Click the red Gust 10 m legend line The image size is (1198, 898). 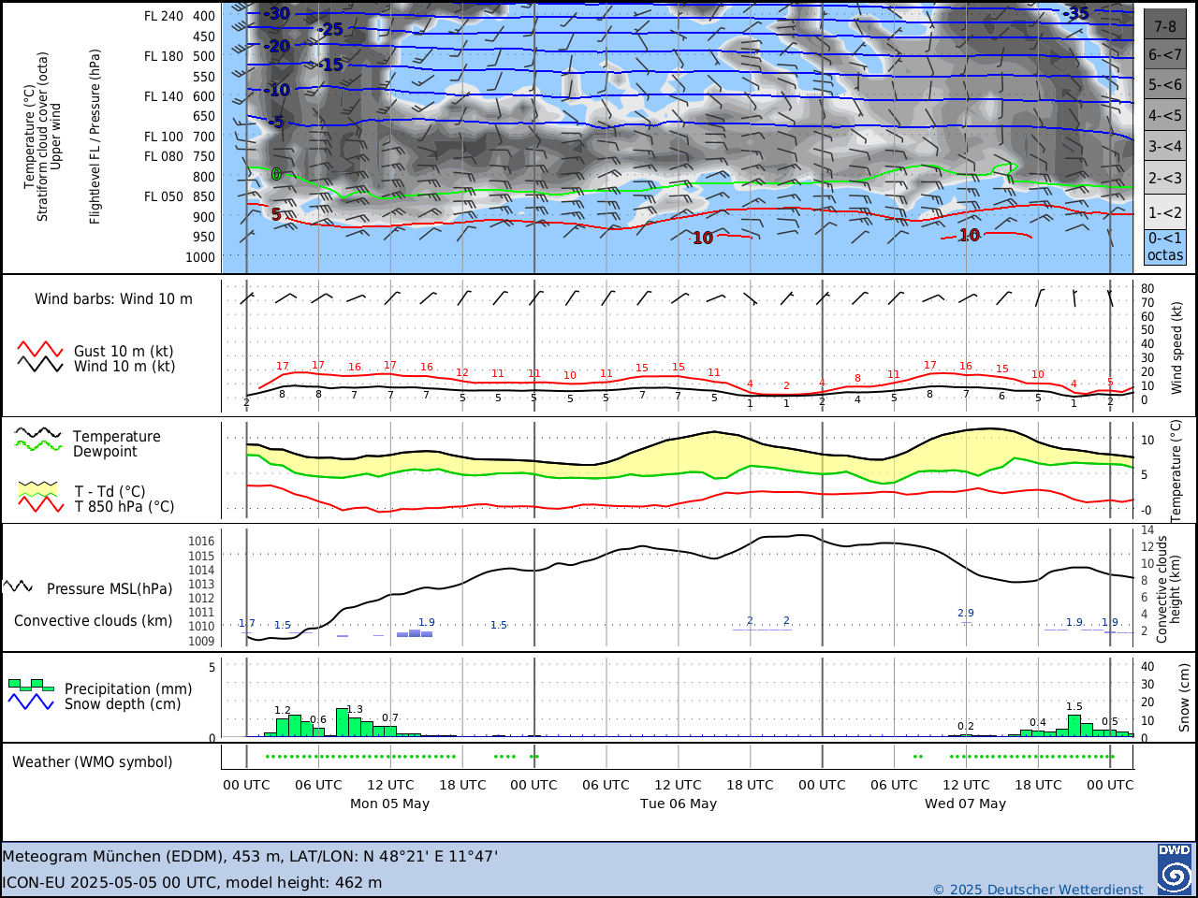[40, 349]
